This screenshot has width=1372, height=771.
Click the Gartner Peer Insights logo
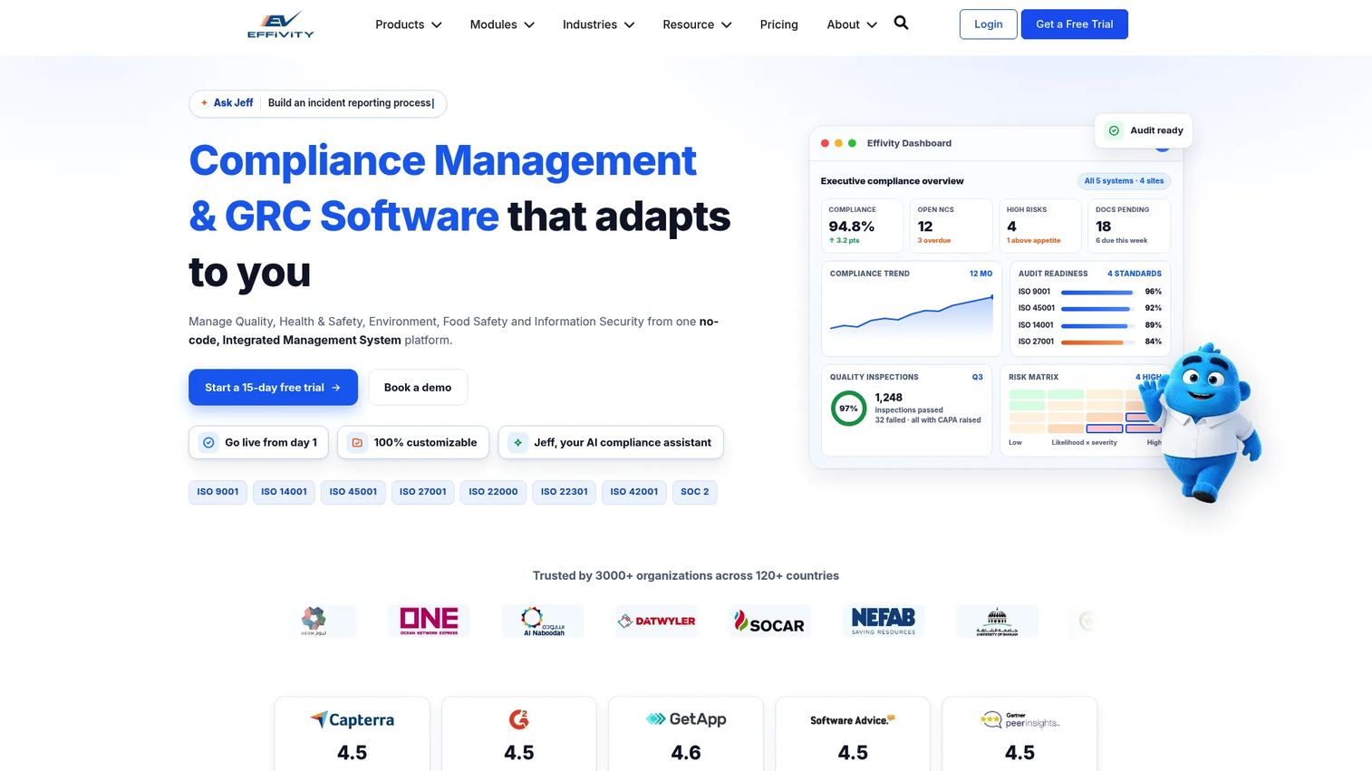(x=1019, y=720)
